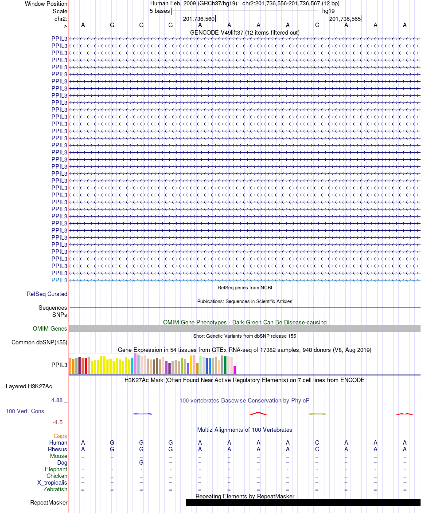Open the GENCODE V49lift37 track title
This screenshot has width=421, height=513.
pos(245,32)
